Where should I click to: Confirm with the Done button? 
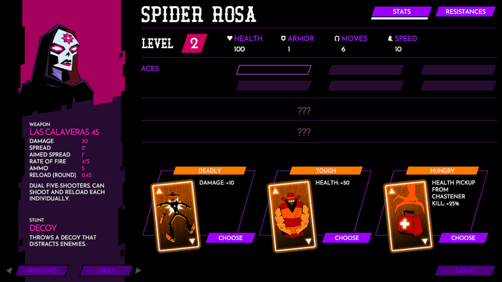(x=465, y=270)
